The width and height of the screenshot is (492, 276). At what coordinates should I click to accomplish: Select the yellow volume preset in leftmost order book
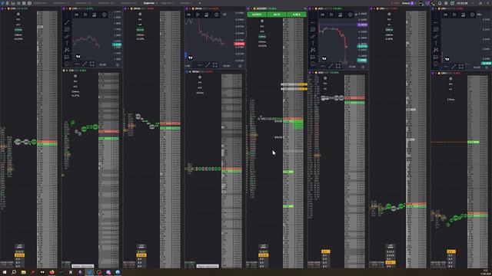click(19, 255)
